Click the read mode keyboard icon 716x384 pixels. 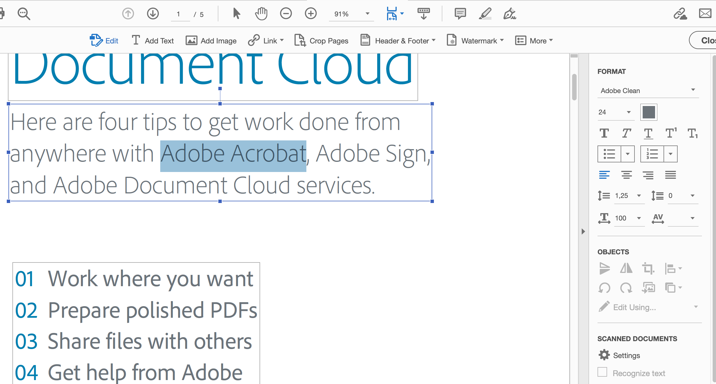(x=423, y=14)
